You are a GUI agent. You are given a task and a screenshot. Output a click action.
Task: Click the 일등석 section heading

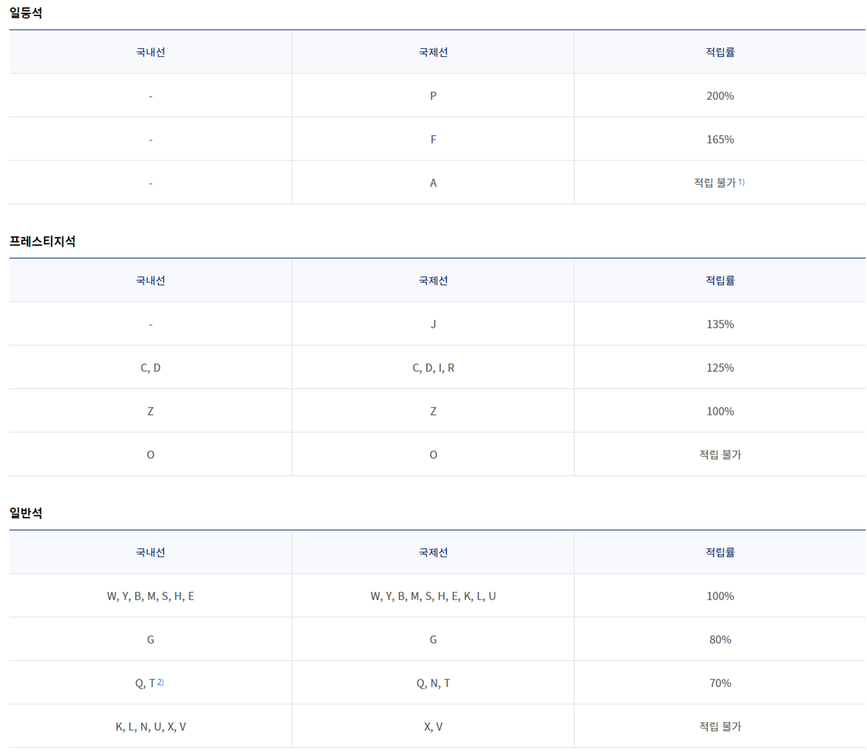[25, 11]
